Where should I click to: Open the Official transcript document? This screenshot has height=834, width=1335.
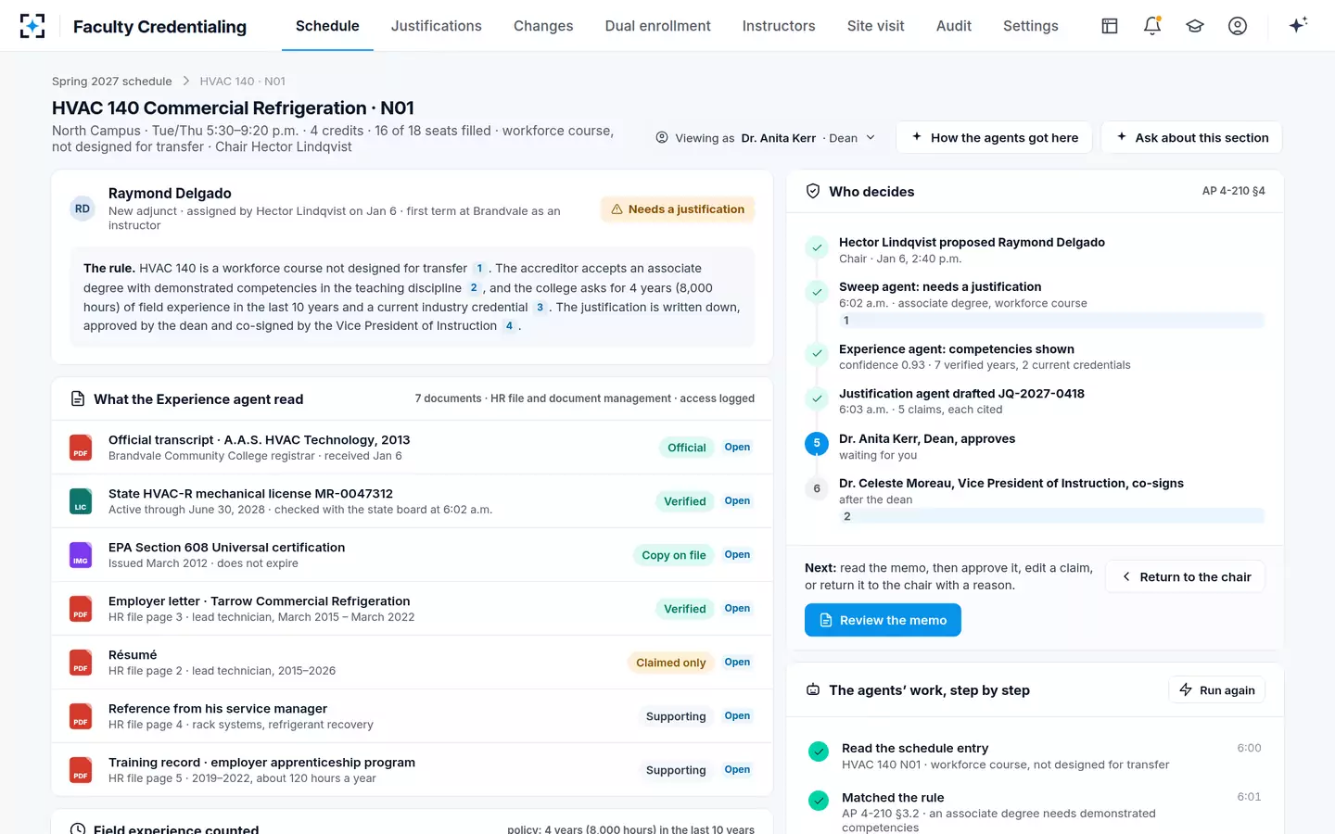point(737,448)
